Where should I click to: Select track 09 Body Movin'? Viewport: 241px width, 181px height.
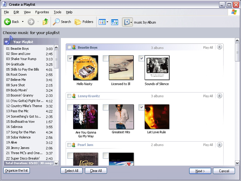tap(29, 90)
